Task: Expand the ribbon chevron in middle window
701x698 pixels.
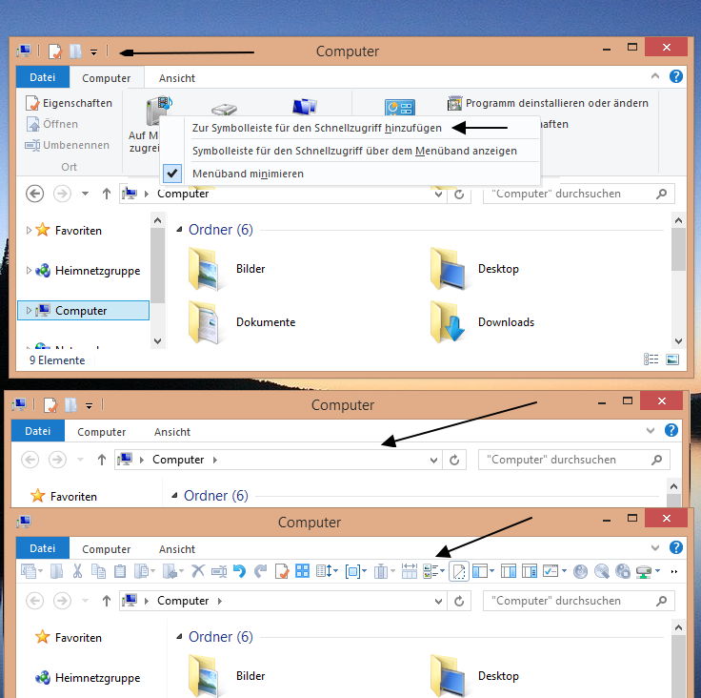Action: tap(651, 431)
